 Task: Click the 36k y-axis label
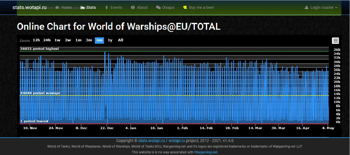(337, 50)
